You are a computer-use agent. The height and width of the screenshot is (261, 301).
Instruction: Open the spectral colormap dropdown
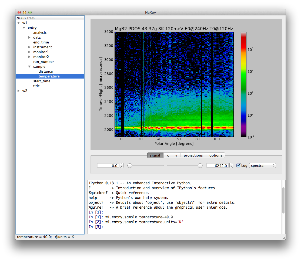262,165
